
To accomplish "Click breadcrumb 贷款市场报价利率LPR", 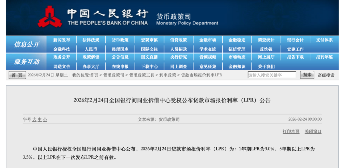I will [x=201, y=75].
